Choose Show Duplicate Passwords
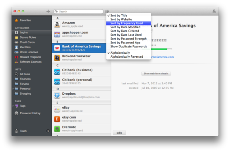Image resolution: width=230 pixels, height=152 pixels. 128,47
